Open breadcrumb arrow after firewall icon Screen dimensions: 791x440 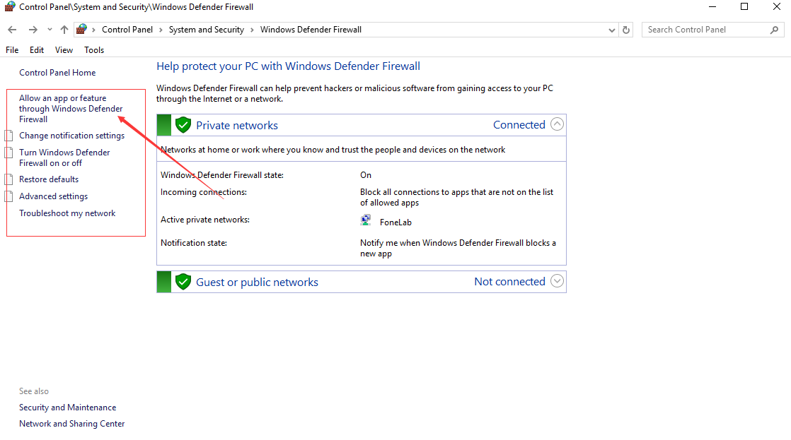[94, 30]
